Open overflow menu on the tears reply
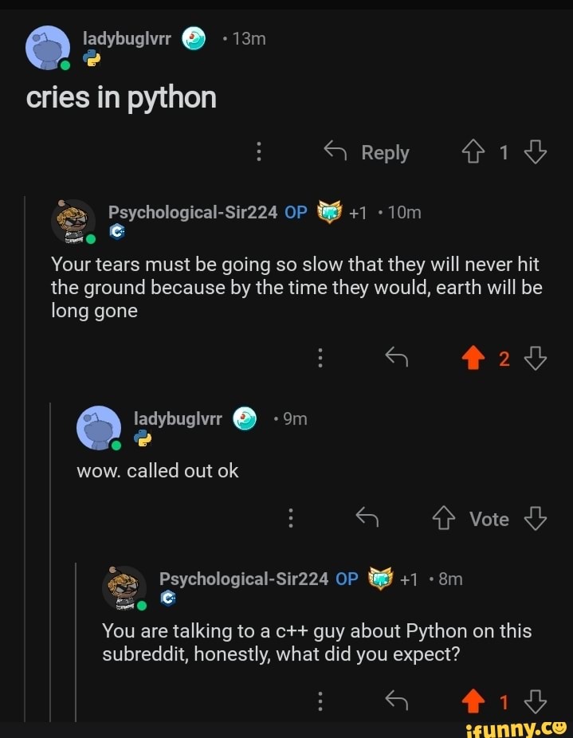This screenshot has width=573, height=738. click(320, 358)
